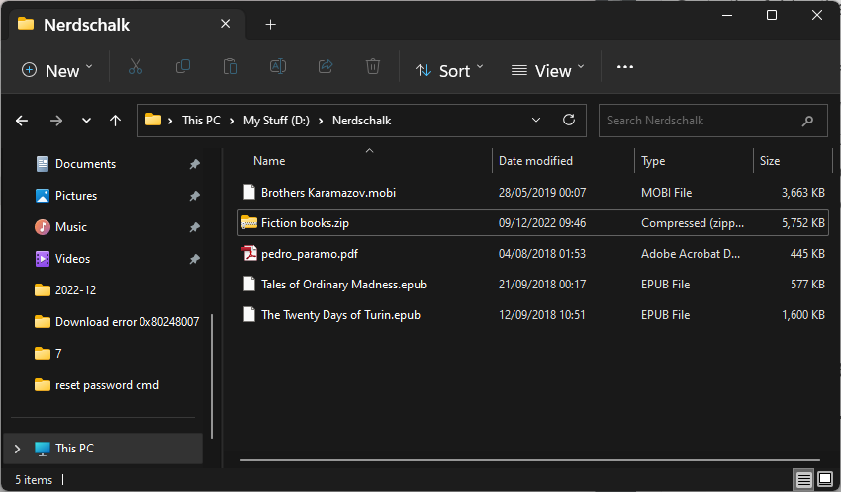Open the Sort dropdown menu
This screenshot has height=492, width=841.
[450, 70]
